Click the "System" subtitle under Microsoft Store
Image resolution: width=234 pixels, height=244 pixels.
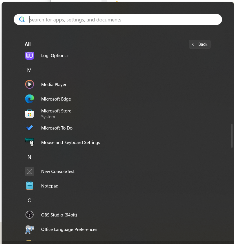(x=48, y=117)
